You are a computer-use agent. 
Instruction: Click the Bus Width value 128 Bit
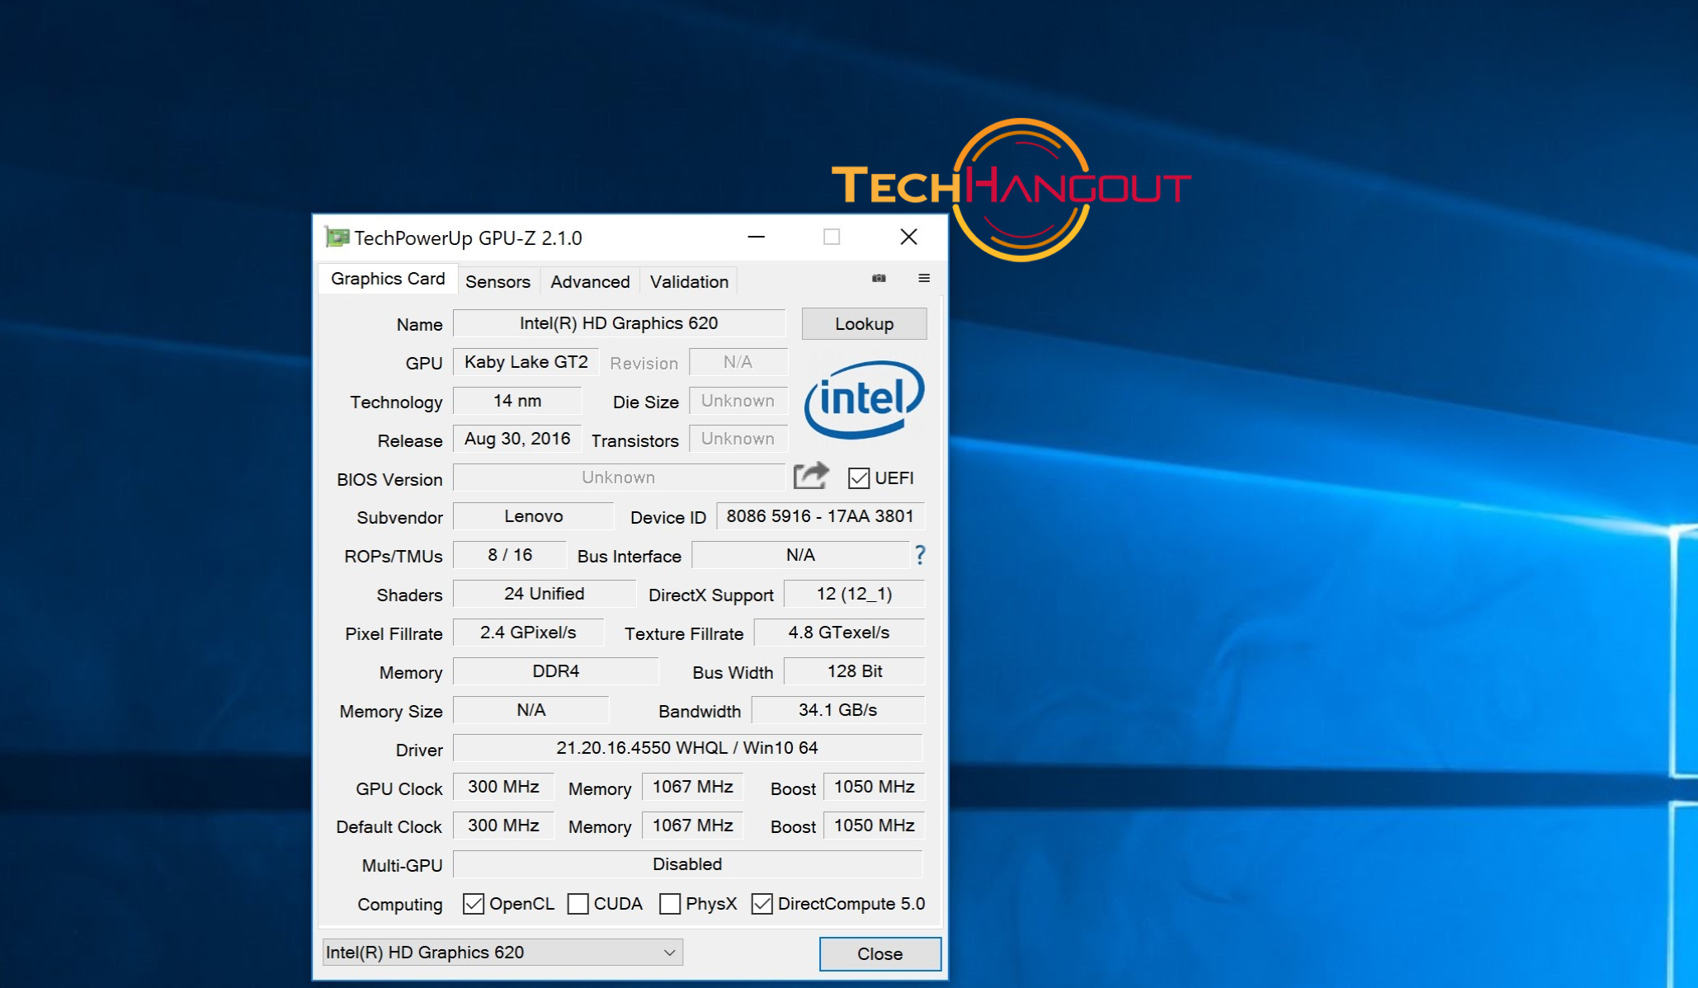pos(854,671)
